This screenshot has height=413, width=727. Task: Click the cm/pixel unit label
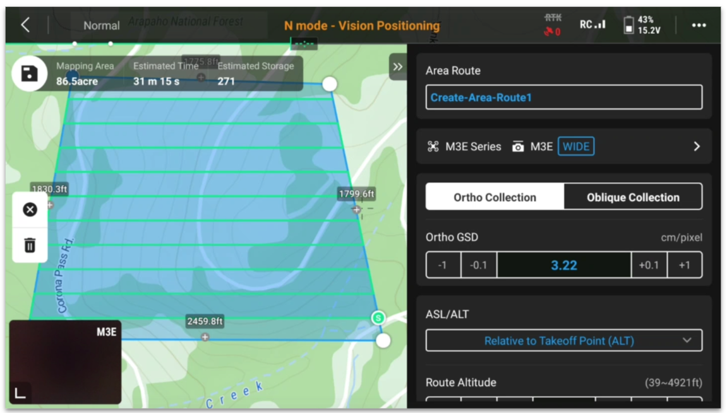(x=682, y=238)
